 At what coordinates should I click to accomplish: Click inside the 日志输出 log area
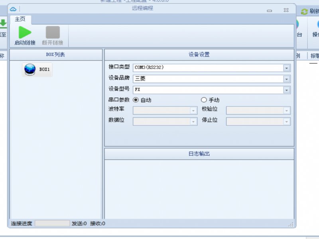click(x=199, y=187)
